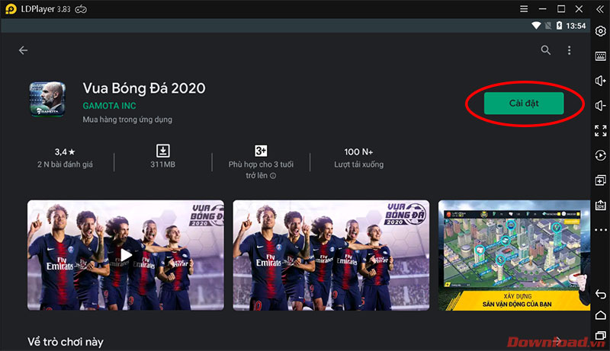The image size is (610, 351).
Task: Play the trailer video thumbnail
Action: pyautogui.click(x=126, y=255)
